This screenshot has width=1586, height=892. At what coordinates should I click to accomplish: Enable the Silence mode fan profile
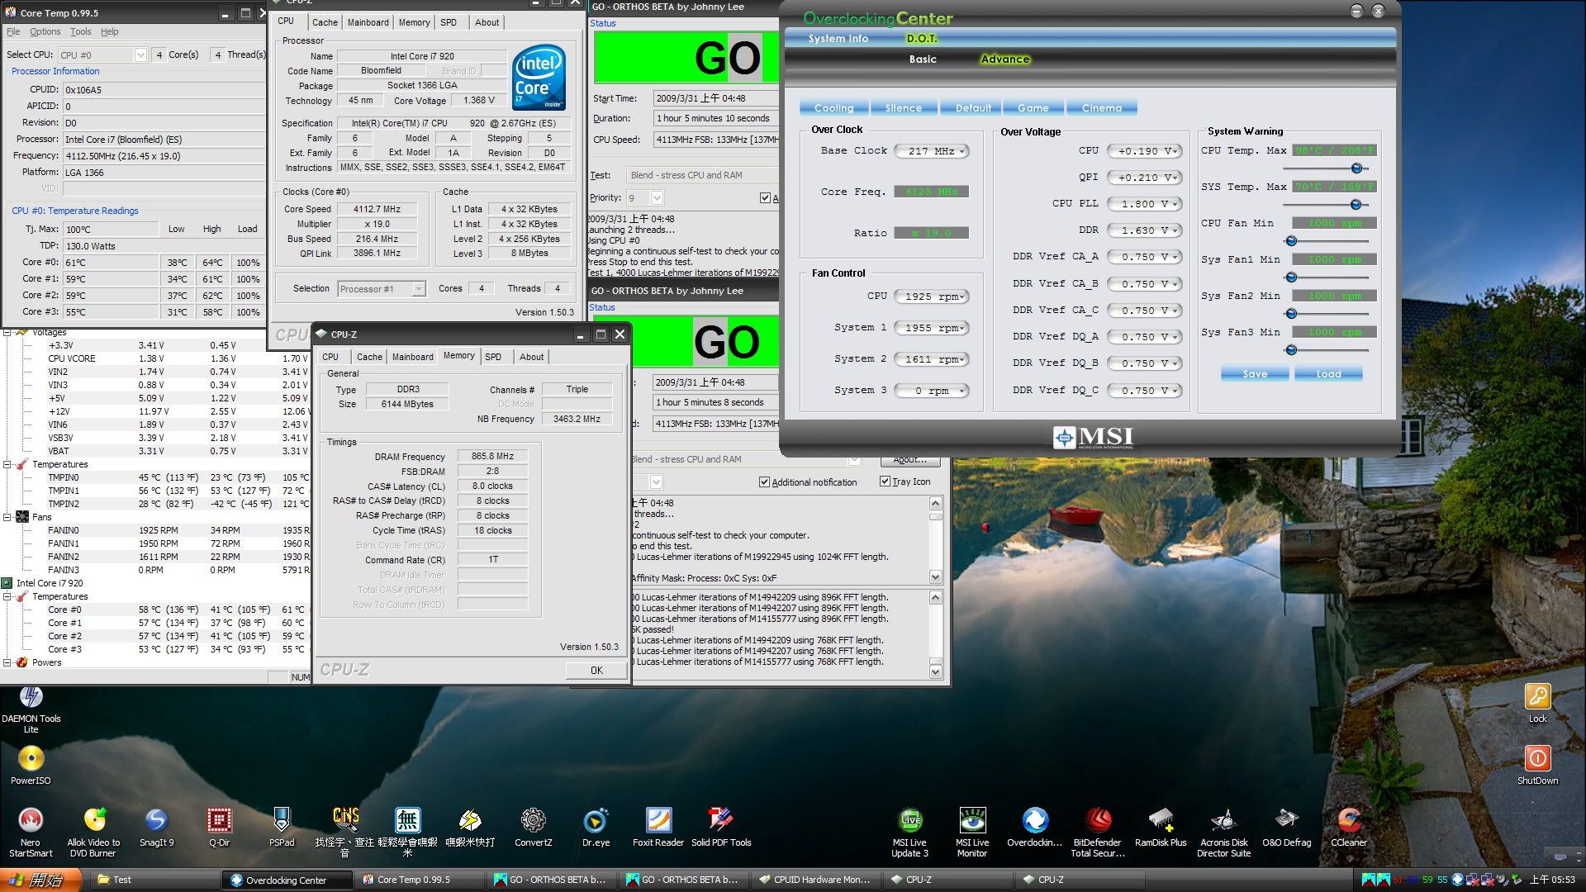coord(901,108)
